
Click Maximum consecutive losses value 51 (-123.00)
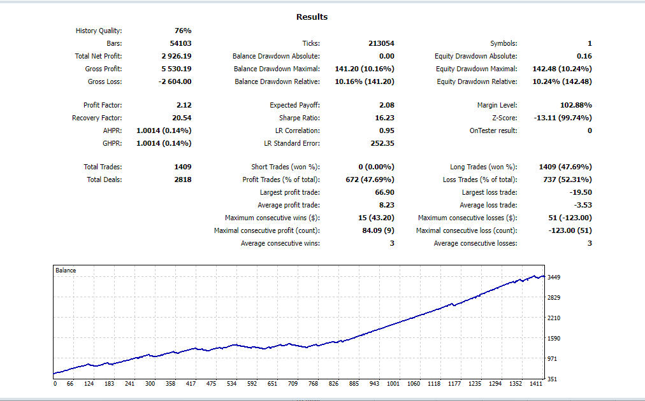point(570,218)
